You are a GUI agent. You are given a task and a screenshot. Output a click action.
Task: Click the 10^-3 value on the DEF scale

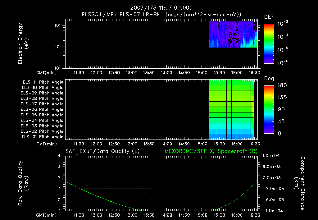pos(283,24)
